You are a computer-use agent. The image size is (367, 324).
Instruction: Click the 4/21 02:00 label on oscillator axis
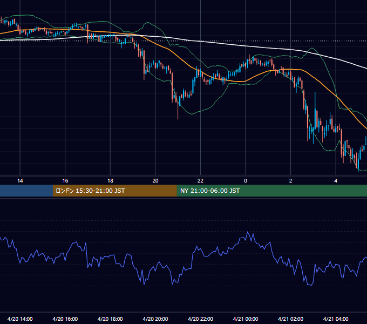pyautogui.click(x=290, y=319)
